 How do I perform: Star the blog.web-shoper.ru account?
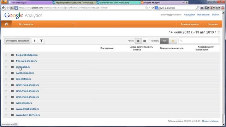[x=6, y=55]
